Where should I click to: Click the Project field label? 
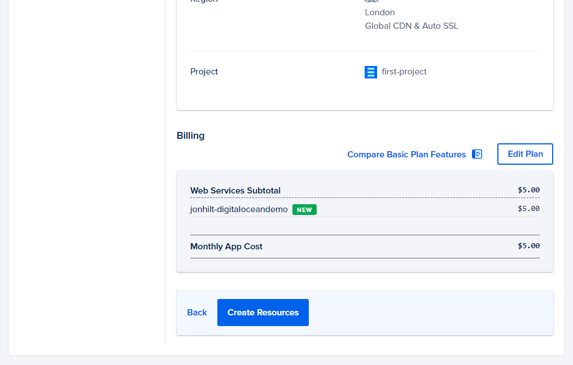(x=204, y=72)
